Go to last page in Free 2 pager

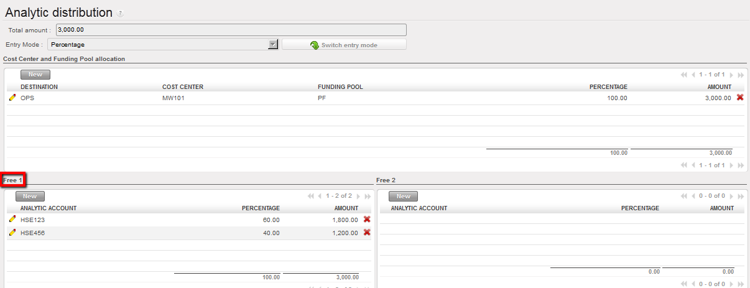coord(741,196)
